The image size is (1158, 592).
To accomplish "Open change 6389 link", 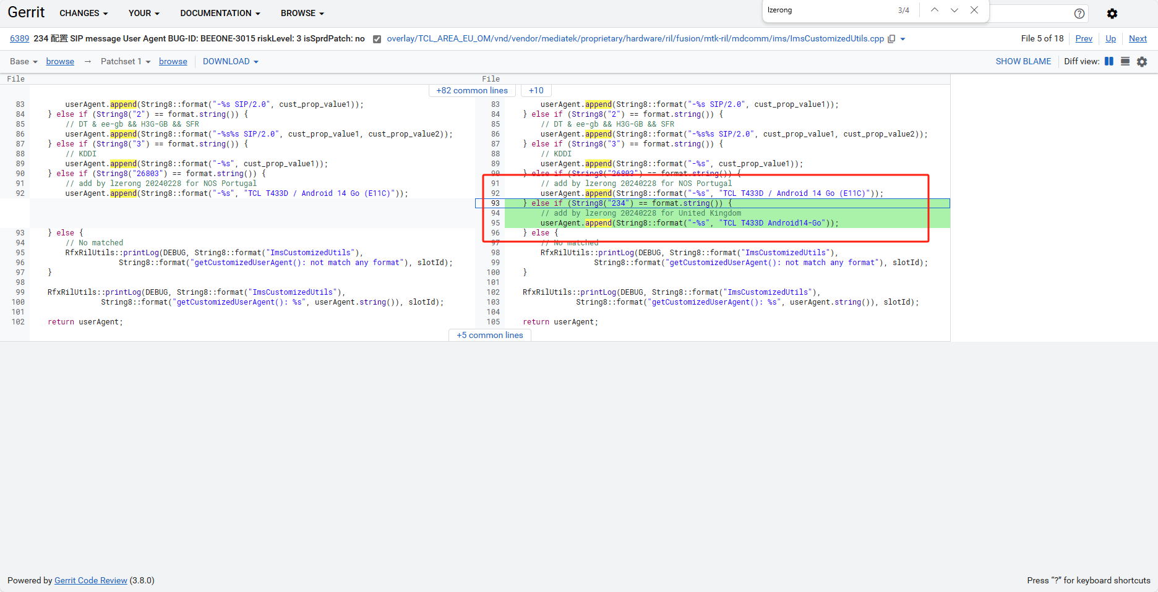I will pos(19,38).
